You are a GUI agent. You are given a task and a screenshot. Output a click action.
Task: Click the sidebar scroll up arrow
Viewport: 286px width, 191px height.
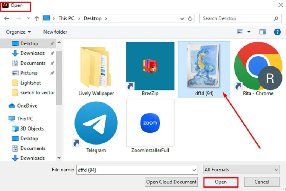click(59, 42)
